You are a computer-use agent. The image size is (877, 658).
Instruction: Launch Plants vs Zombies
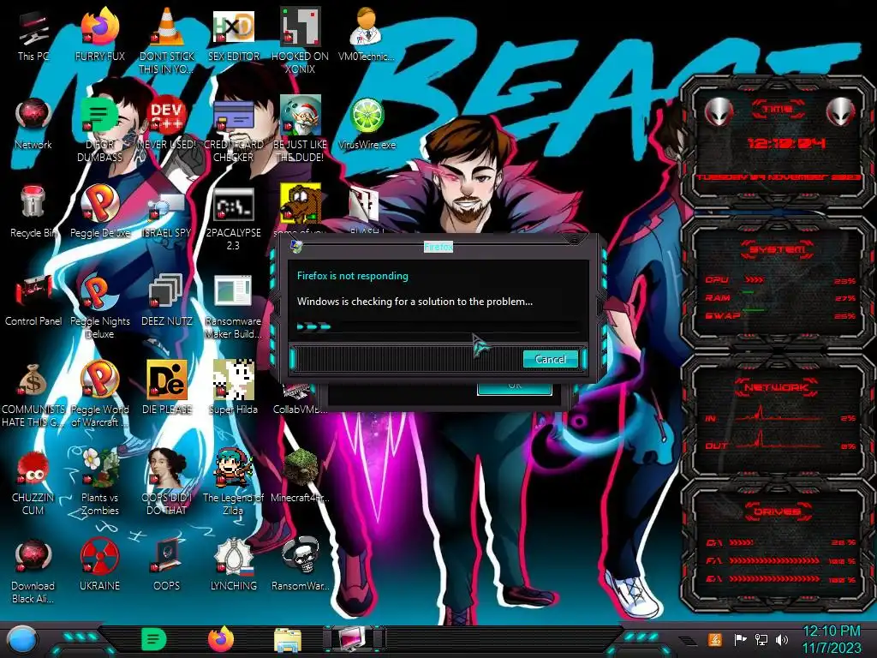coord(99,482)
